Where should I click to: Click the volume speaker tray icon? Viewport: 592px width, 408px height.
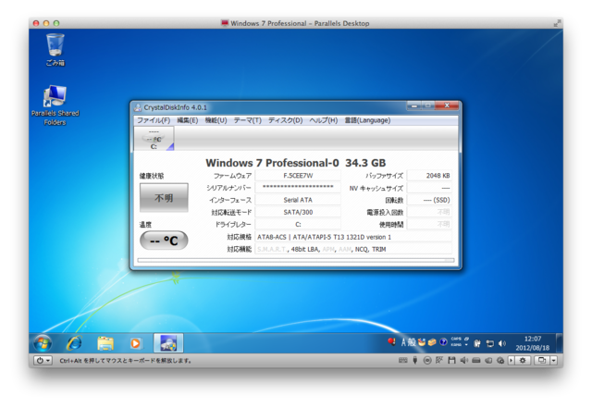coord(501,343)
